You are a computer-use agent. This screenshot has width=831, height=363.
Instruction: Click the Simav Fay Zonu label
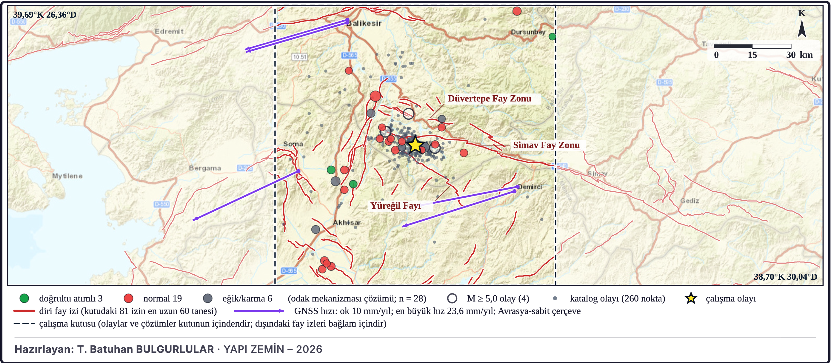[546, 145]
